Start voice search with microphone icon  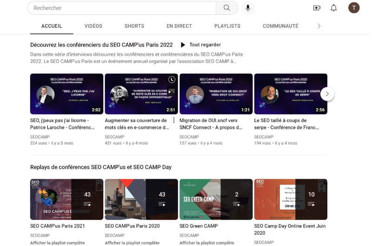point(248,8)
